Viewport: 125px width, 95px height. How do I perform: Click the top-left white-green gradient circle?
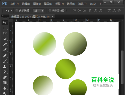[x=44, y=44]
